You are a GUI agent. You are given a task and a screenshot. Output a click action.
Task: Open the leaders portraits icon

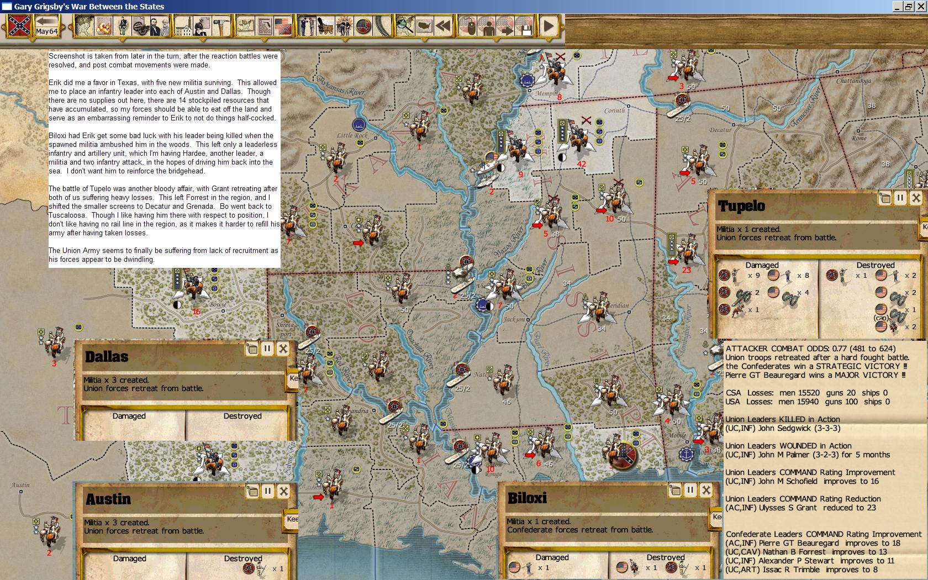click(159, 25)
